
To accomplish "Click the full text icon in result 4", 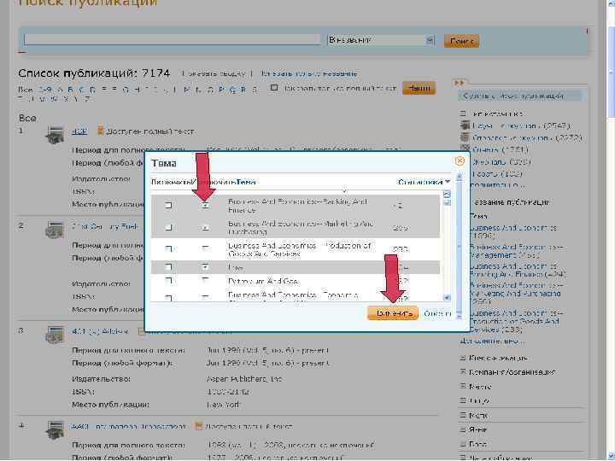I will (x=198, y=426).
